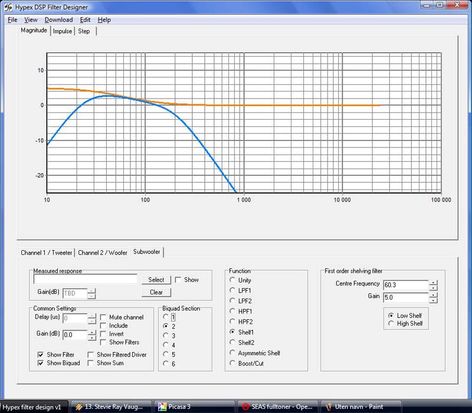Uncheck the Show Biquad checkbox
Image resolution: width=472 pixels, height=413 pixels.
click(x=41, y=363)
